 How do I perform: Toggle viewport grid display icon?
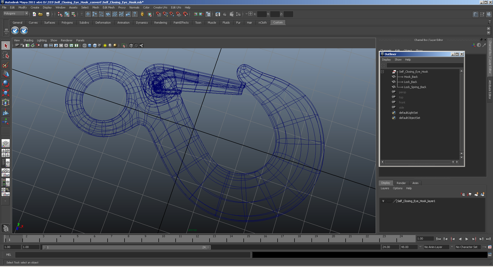(46, 45)
